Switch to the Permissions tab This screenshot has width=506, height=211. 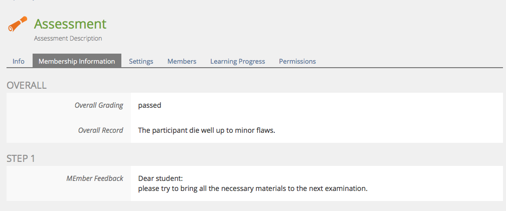297,61
